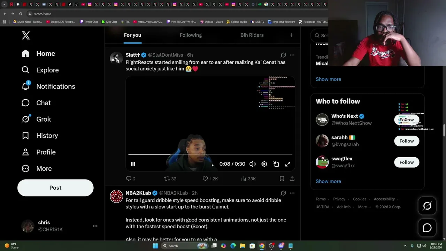This screenshot has height=251, width=446.
Task: Open Copilot from the taskbar
Action: click(x=223, y=246)
